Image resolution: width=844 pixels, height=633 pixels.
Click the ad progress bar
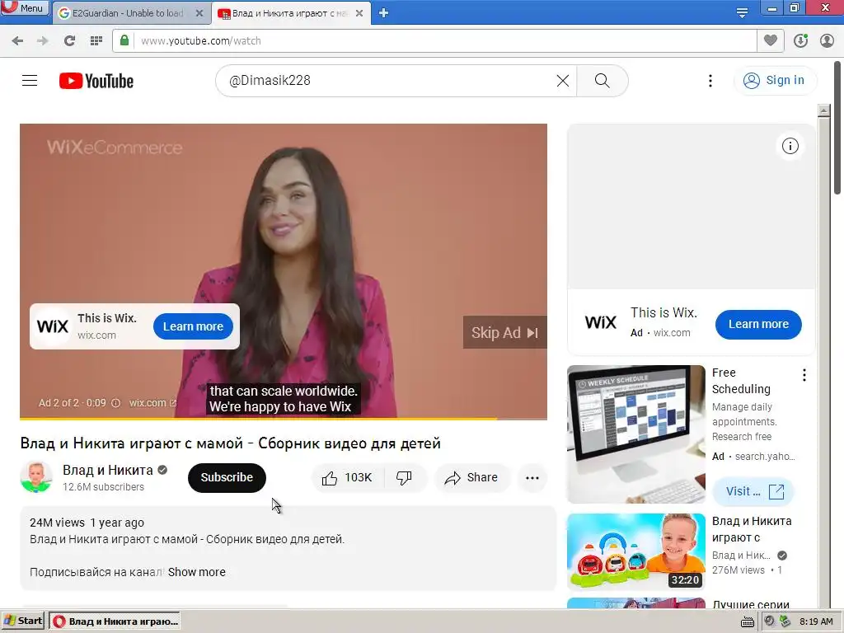click(x=284, y=418)
